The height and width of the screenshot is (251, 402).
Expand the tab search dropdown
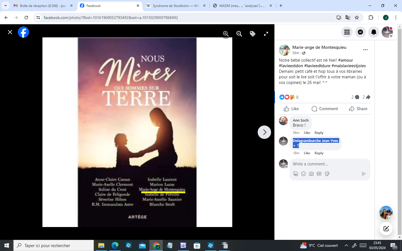(x=5, y=6)
